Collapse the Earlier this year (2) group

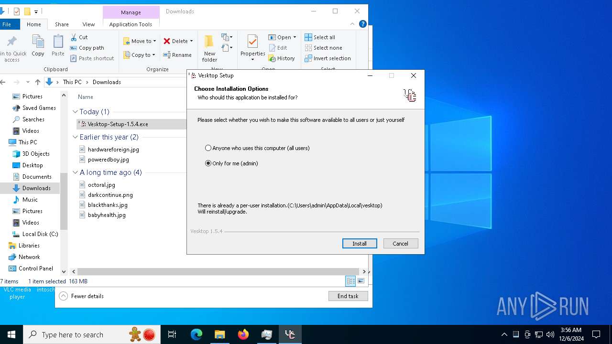(x=75, y=137)
